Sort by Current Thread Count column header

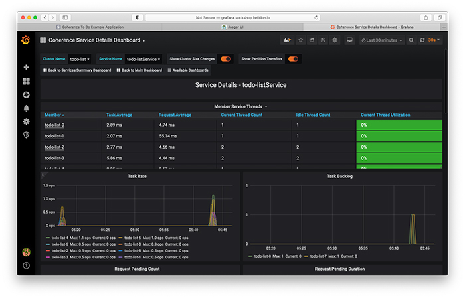click(242, 115)
